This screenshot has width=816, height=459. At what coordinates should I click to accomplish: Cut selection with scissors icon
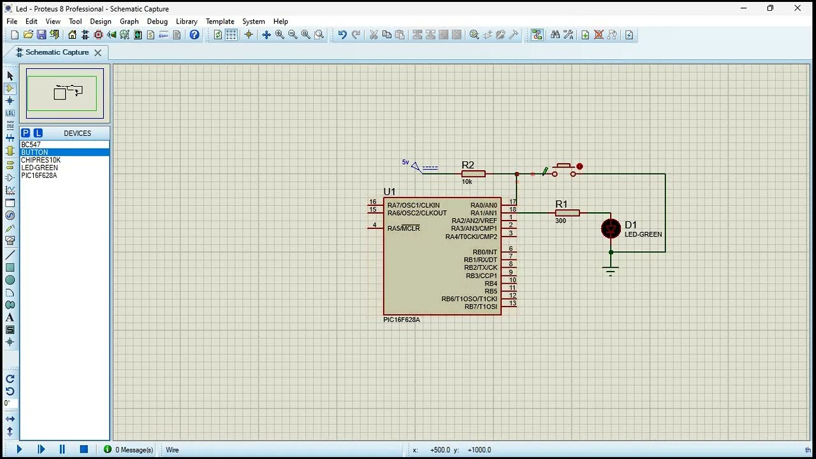[374, 35]
